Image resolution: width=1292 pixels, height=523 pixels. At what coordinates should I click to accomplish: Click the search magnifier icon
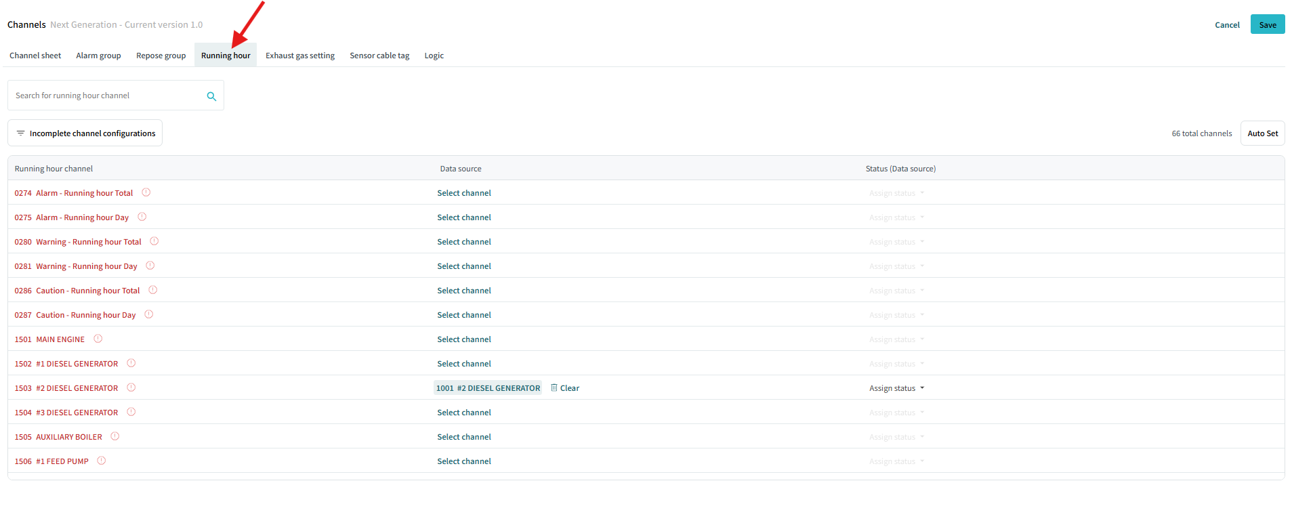pos(211,96)
